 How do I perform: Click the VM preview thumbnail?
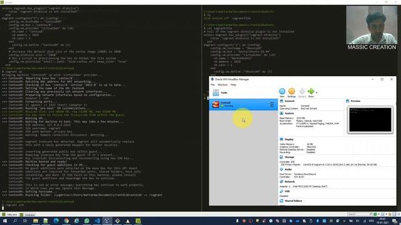click(370, 119)
